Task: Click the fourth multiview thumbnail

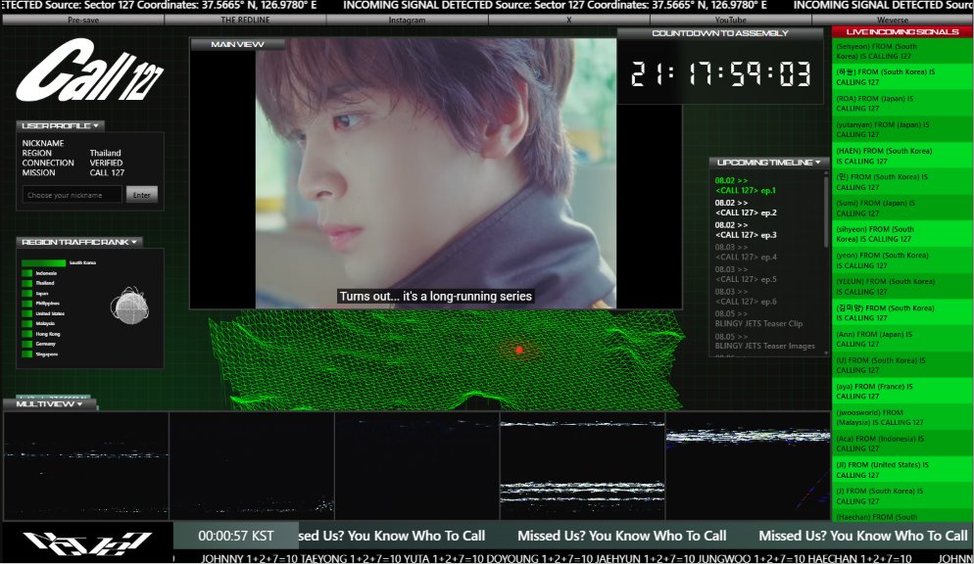Action: (582, 466)
